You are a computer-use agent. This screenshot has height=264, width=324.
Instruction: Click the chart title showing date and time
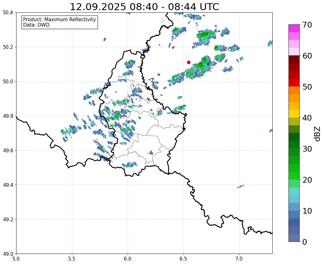(144, 7)
